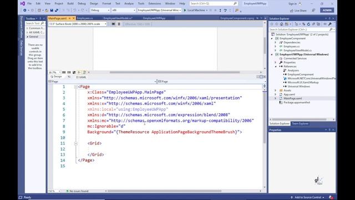Click Add to Source Control

307,197
